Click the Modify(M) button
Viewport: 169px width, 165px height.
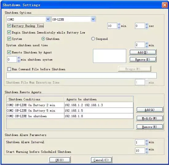click(x=150, y=118)
